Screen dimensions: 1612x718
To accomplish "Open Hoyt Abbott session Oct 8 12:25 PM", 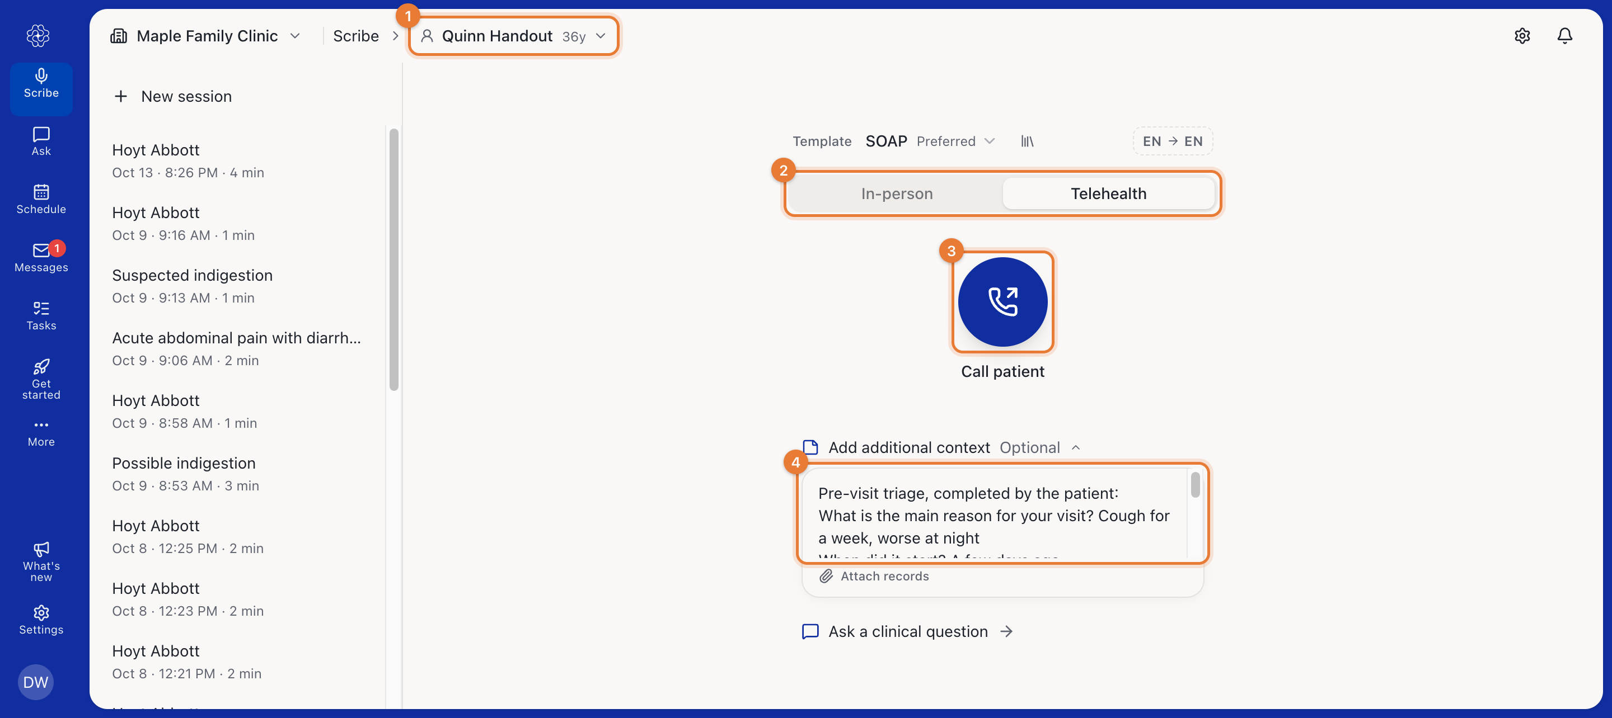I will click(237, 536).
